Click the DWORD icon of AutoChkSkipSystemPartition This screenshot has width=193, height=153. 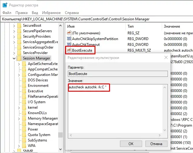(69, 39)
